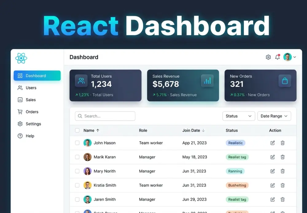
Task: Sort by the Name column arrow
Action: pos(98,130)
